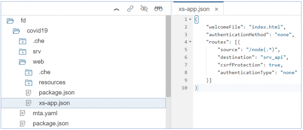Open root-level package.json below mta.yaml
The image size is (303, 130).
(51, 124)
